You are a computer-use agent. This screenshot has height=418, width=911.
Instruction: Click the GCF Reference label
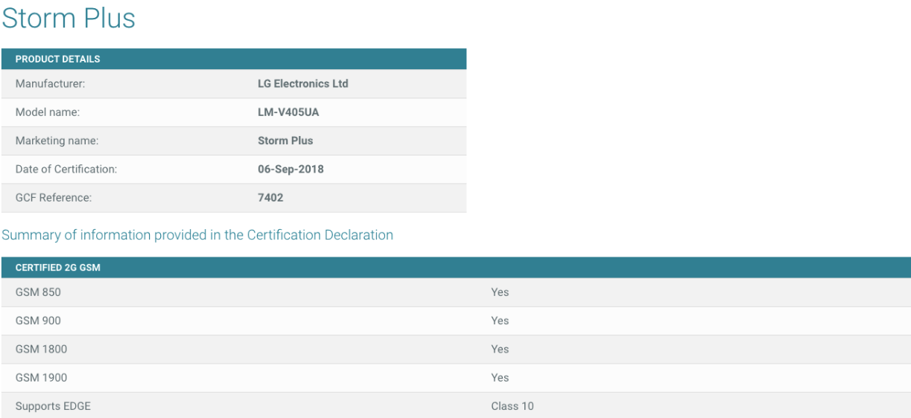tap(52, 198)
